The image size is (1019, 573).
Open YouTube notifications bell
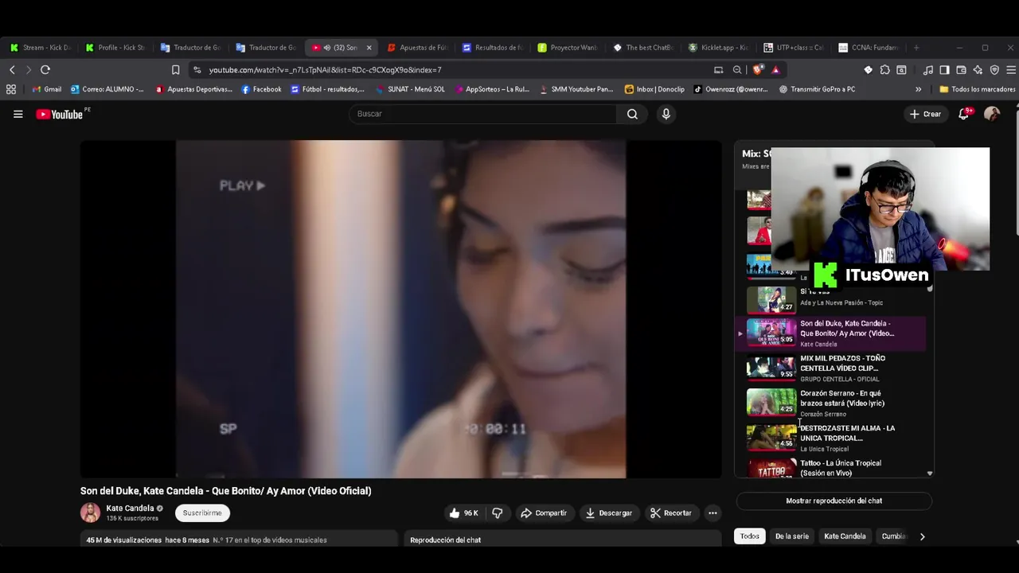point(963,114)
